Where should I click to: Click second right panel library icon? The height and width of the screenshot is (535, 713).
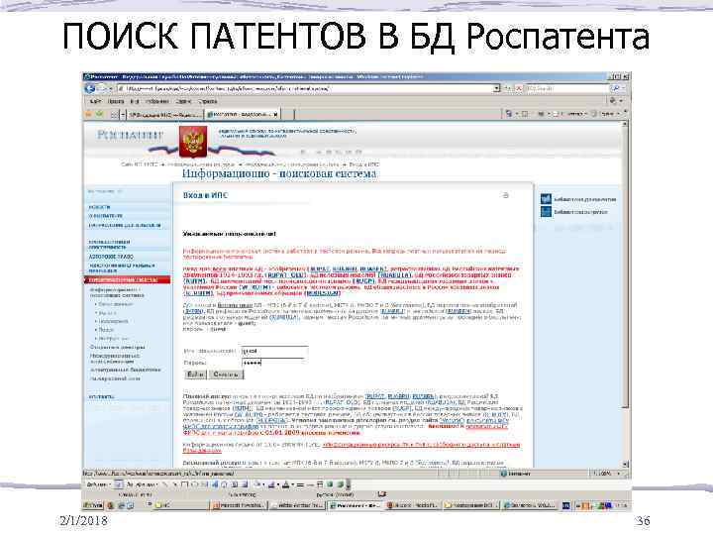[x=546, y=212]
